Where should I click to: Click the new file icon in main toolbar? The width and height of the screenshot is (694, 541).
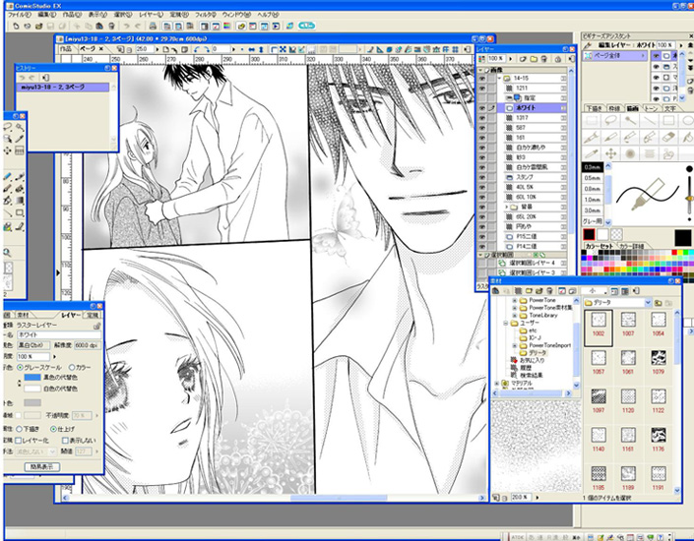[16, 27]
